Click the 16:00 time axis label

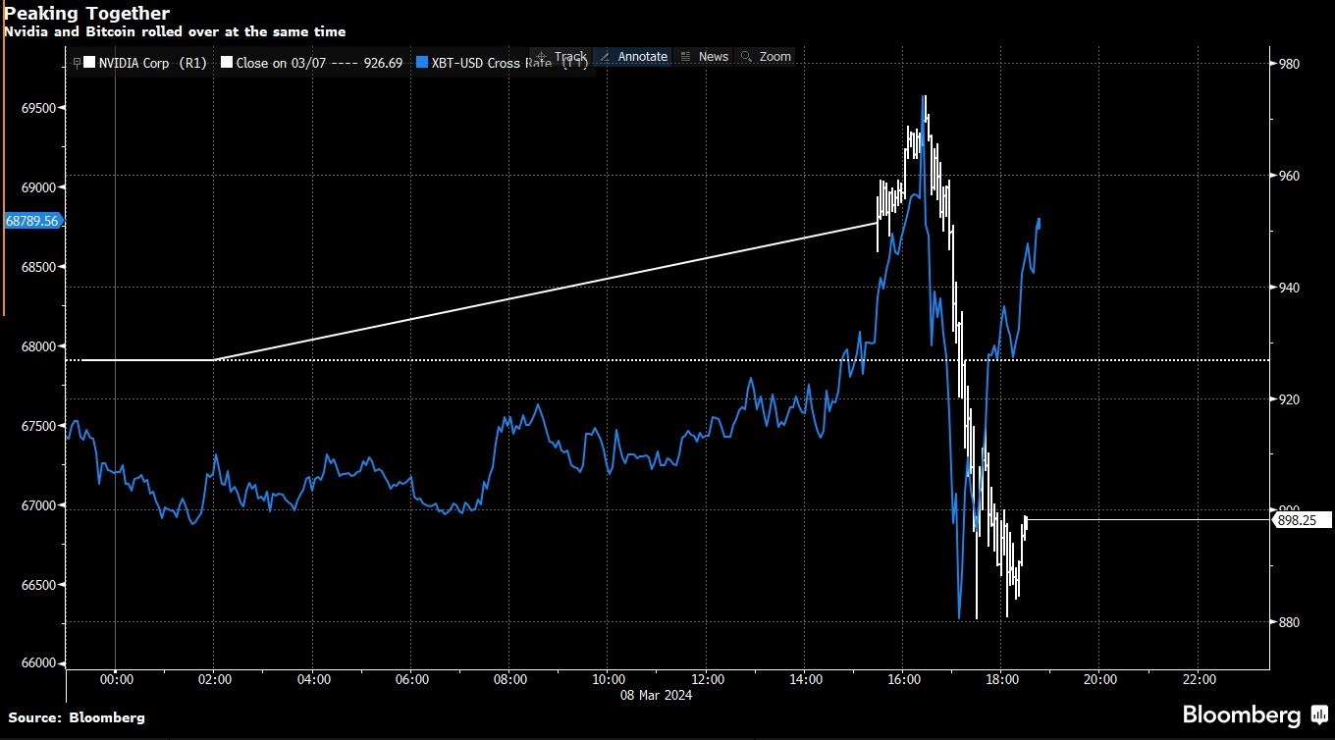pyautogui.click(x=903, y=678)
